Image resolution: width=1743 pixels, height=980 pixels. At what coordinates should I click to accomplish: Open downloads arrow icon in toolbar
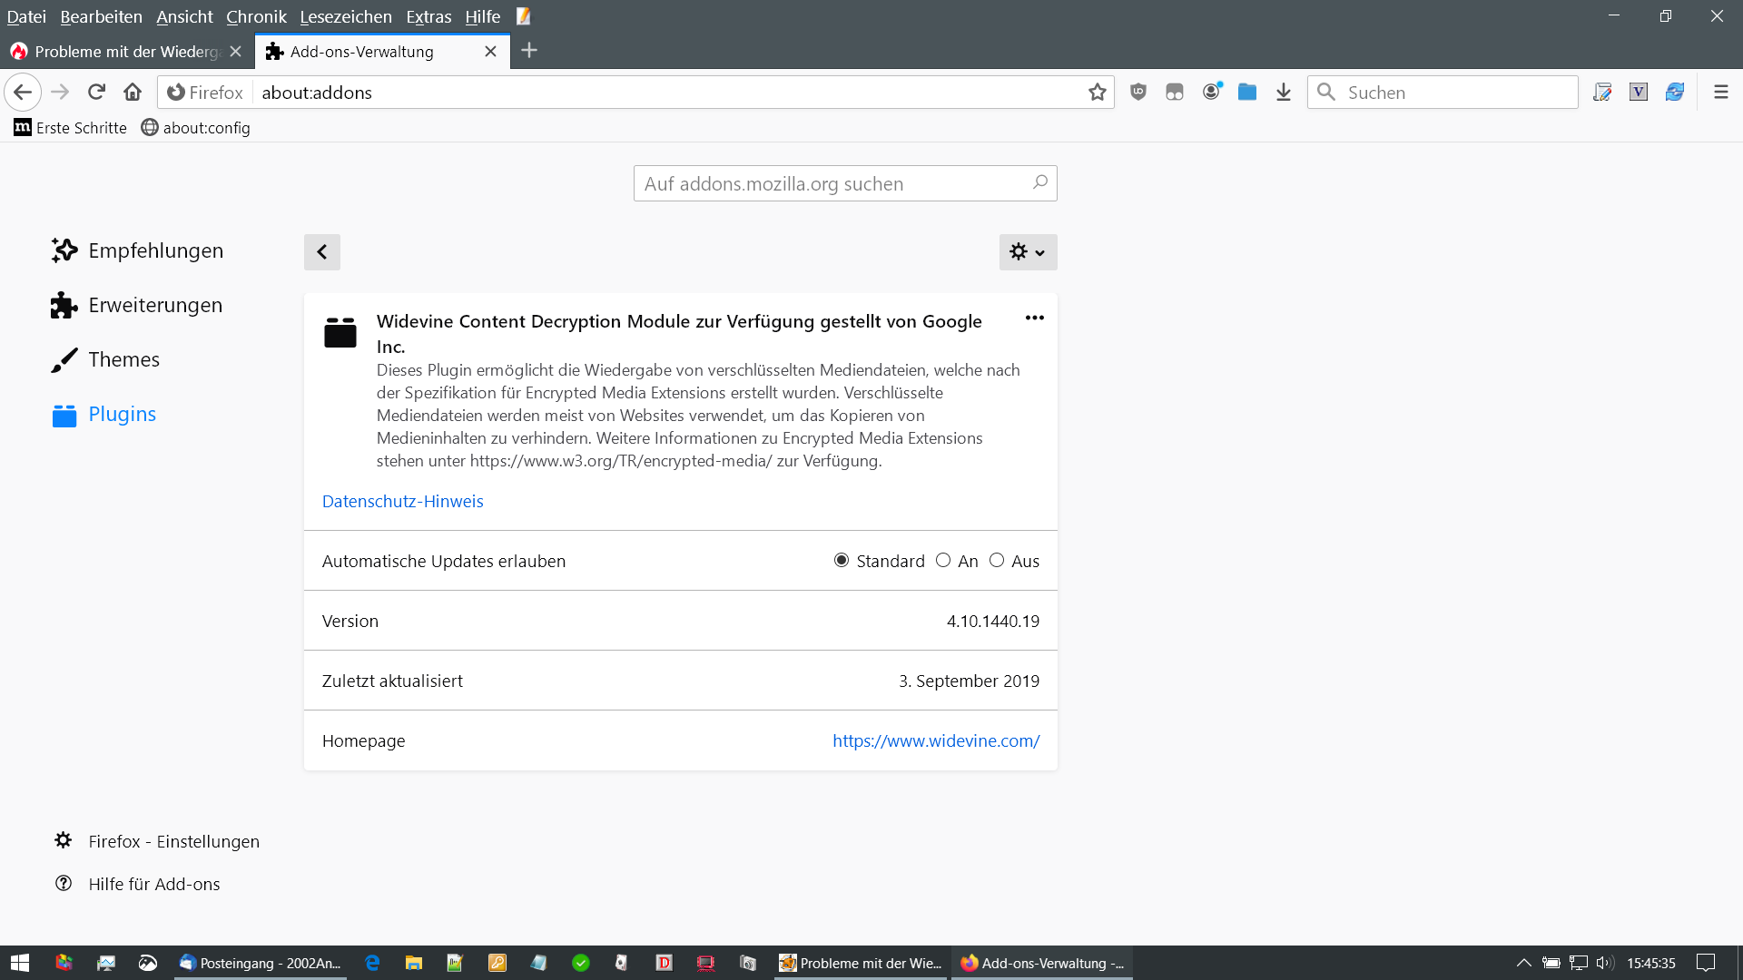click(x=1283, y=92)
